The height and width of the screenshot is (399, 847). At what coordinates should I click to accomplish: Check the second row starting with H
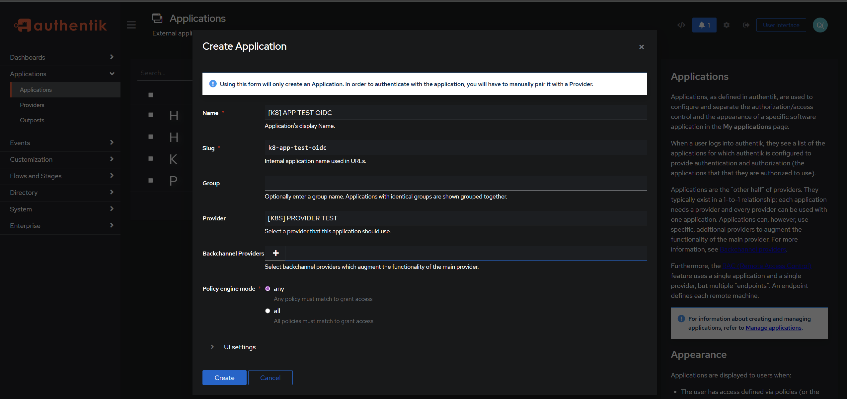tap(151, 137)
